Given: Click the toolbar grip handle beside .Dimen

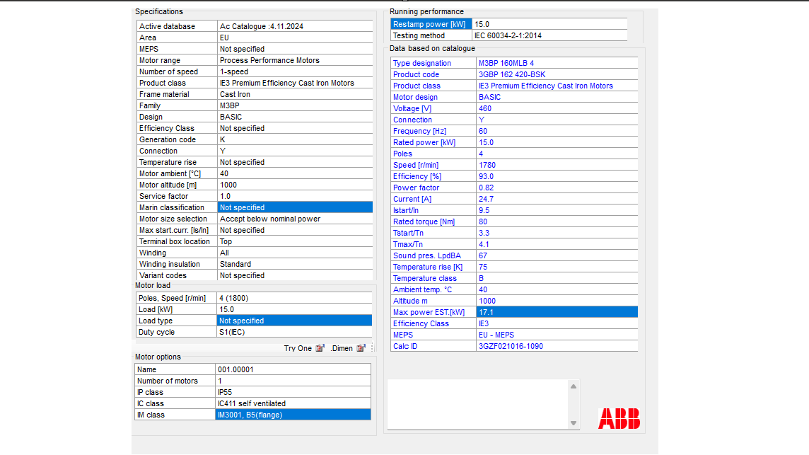Looking at the screenshot, I should click(372, 347).
